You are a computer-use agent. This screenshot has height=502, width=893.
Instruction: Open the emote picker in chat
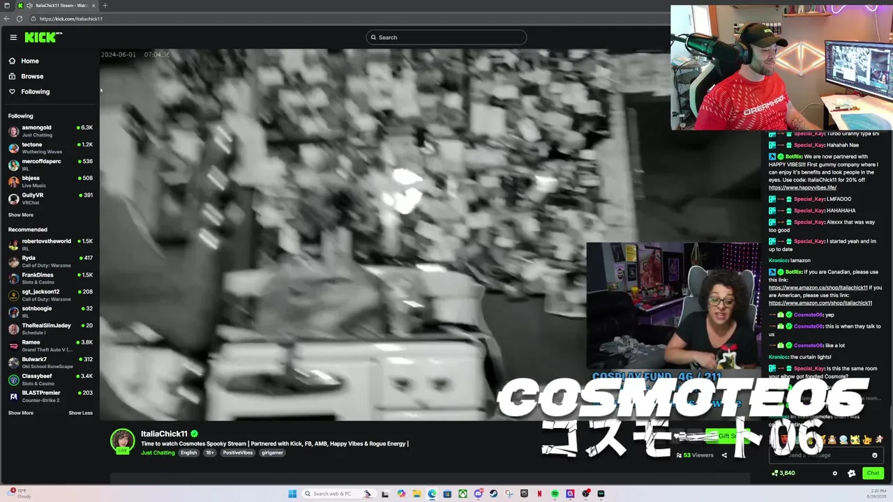875,455
